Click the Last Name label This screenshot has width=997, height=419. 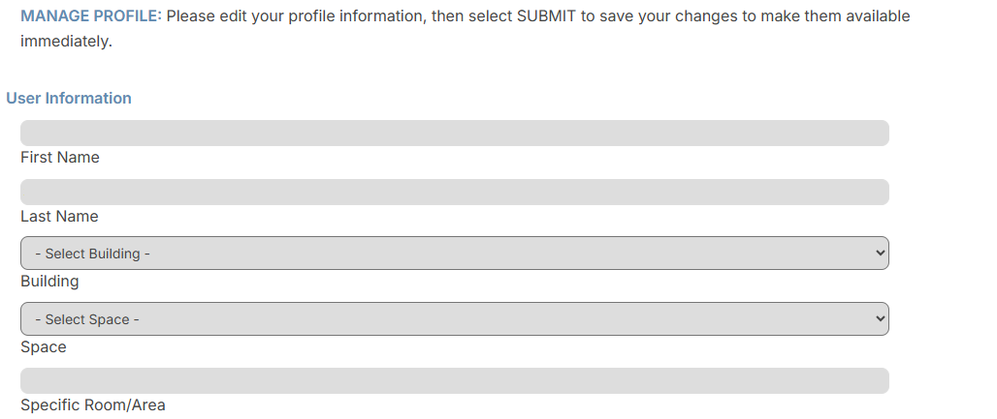click(59, 217)
